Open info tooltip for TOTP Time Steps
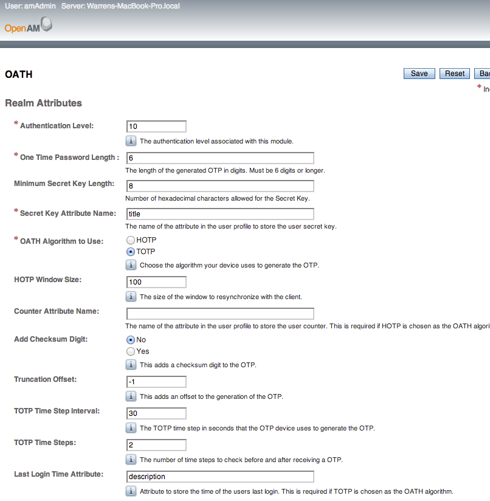The width and height of the screenshot is (490, 501). (x=131, y=459)
